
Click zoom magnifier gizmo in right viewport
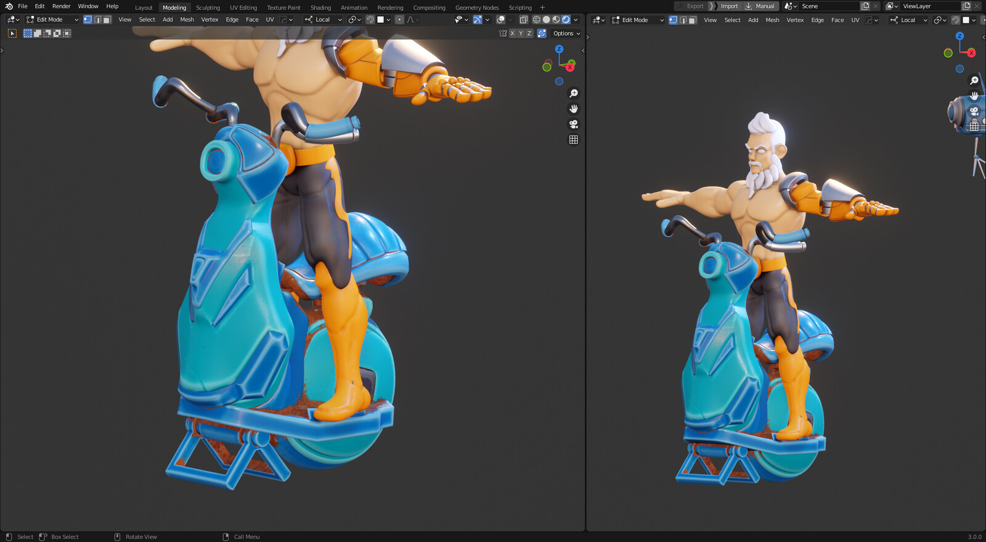pyautogui.click(x=974, y=80)
